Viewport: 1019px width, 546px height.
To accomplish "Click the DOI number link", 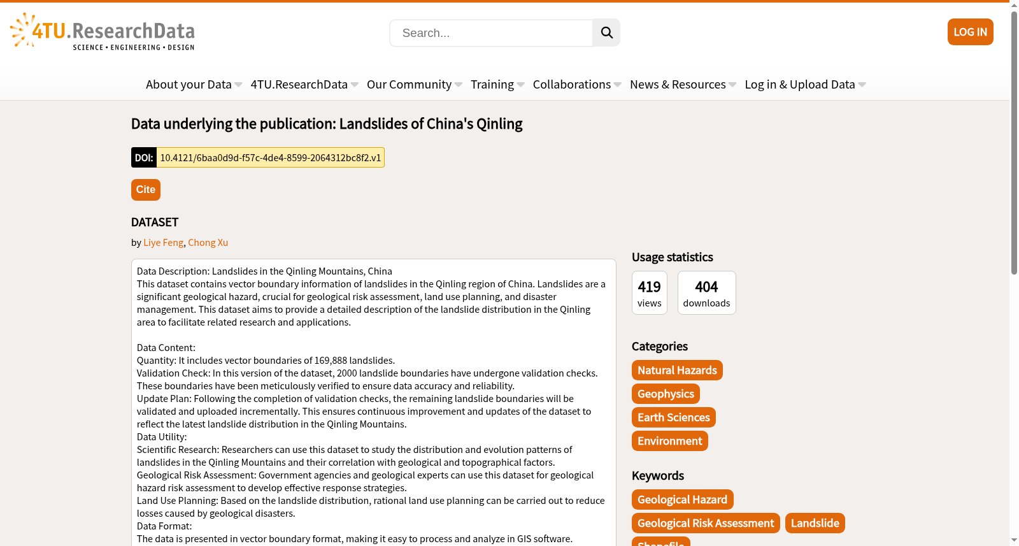I will pos(270,157).
